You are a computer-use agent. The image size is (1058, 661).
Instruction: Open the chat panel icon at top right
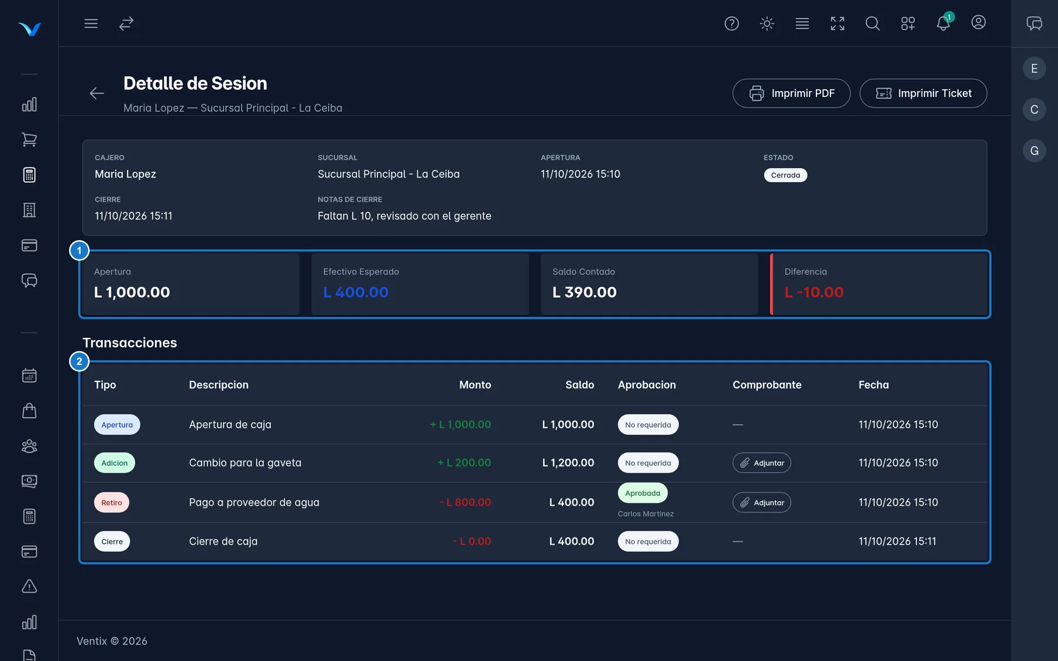1034,24
